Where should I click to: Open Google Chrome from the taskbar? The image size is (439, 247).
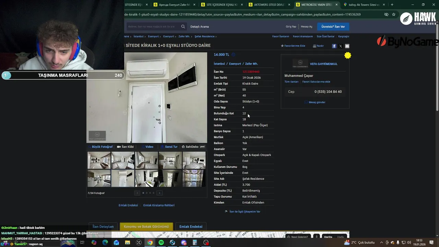(x=150, y=243)
